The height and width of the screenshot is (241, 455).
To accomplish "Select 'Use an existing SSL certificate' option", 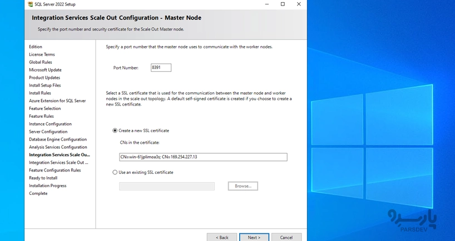I will (x=115, y=172).
